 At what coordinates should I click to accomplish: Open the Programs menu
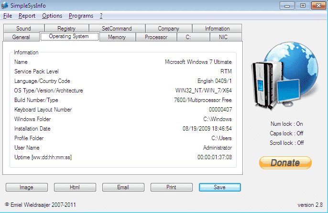(81, 16)
